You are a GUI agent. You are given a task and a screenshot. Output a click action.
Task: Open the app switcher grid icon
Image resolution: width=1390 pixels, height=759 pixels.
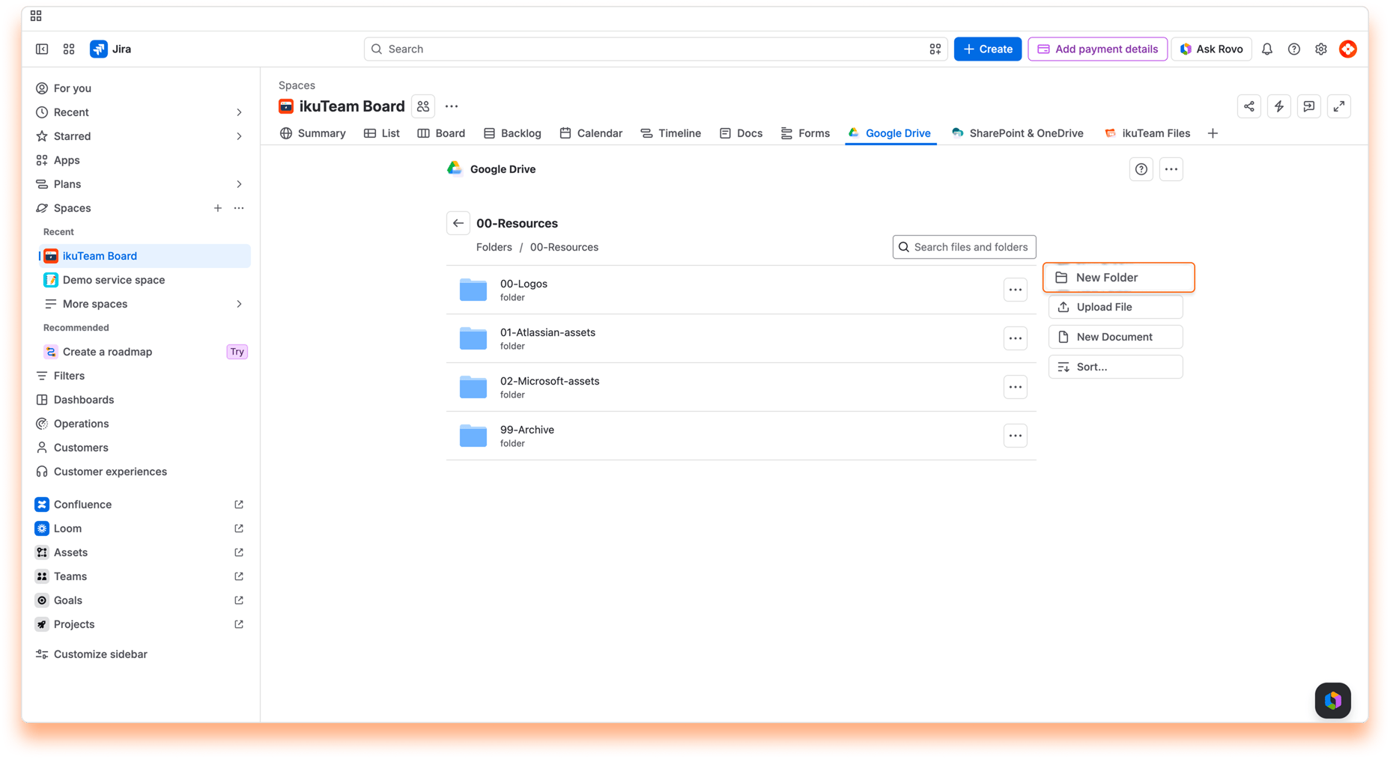tap(69, 49)
